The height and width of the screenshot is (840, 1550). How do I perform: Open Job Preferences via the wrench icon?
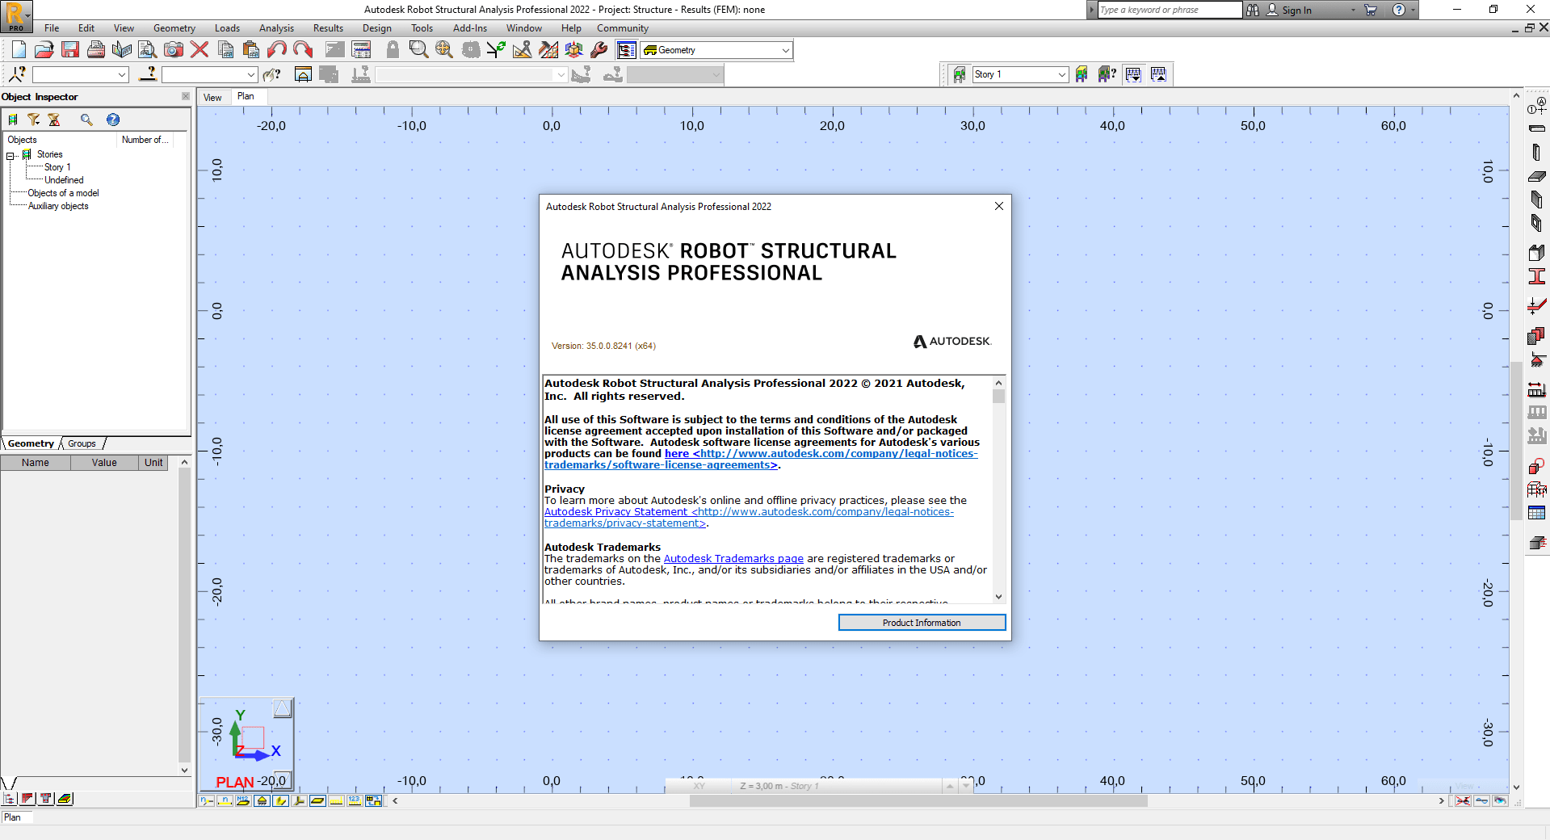[x=599, y=50]
